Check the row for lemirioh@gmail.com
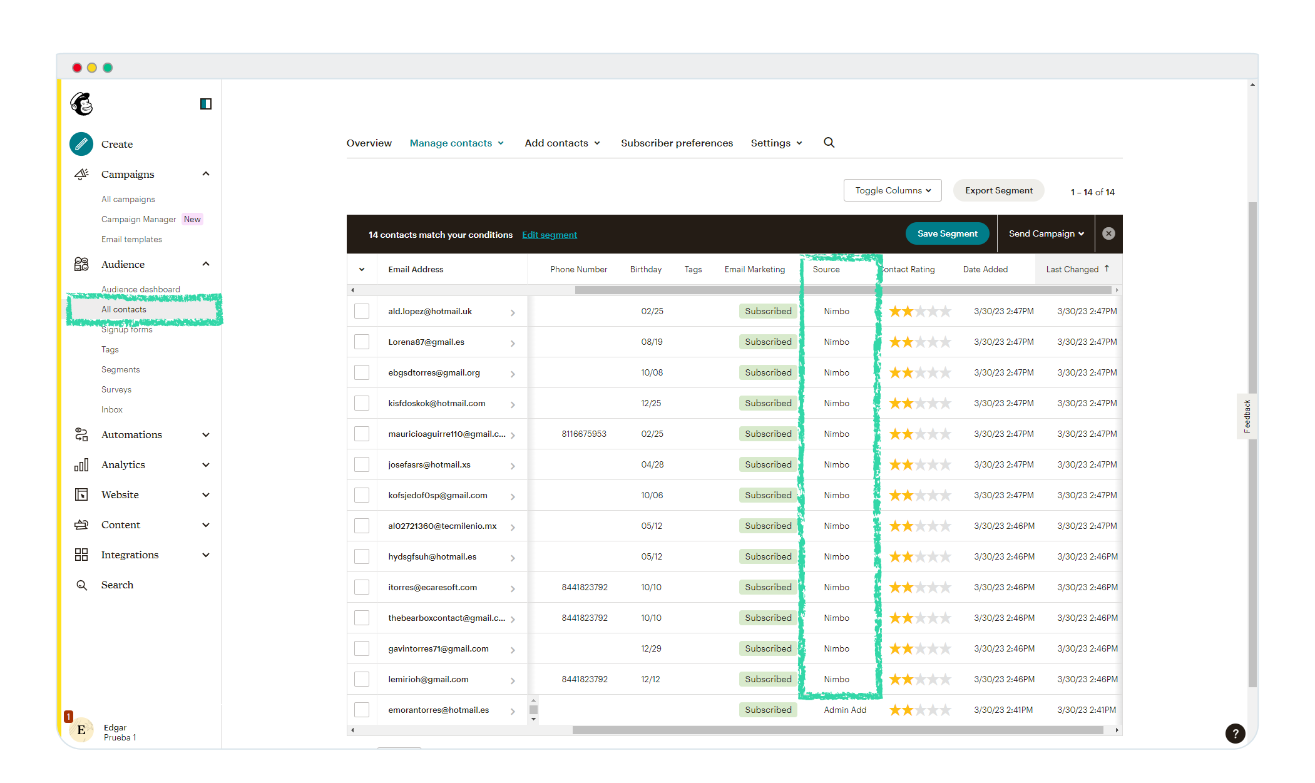Image resolution: width=1315 pixels, height=783 pixels. point(362,678)
